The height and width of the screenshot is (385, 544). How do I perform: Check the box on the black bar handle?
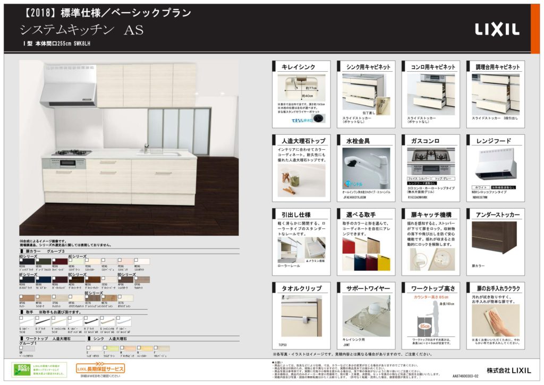(x=86, y=318)
